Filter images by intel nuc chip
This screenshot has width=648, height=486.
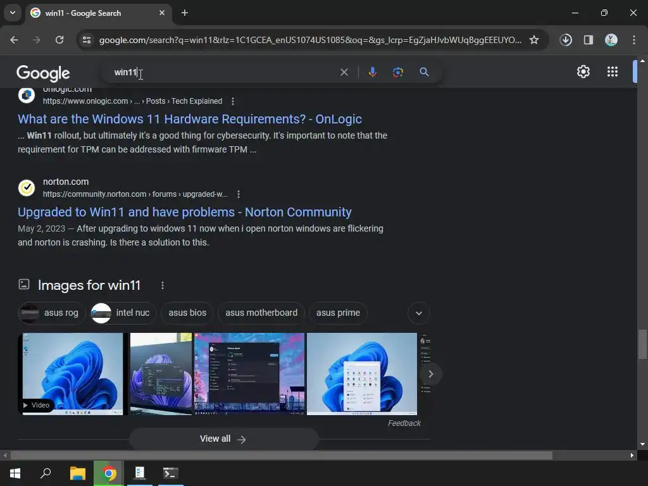pyautogui.click(x=123, y=313)
